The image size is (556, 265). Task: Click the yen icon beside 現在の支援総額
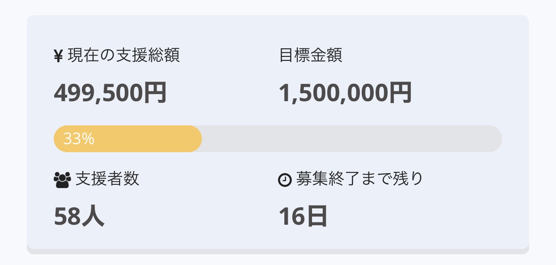click(58, 56)
